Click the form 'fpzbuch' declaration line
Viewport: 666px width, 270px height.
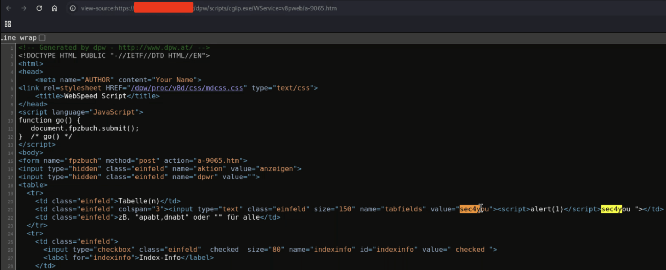133,161
